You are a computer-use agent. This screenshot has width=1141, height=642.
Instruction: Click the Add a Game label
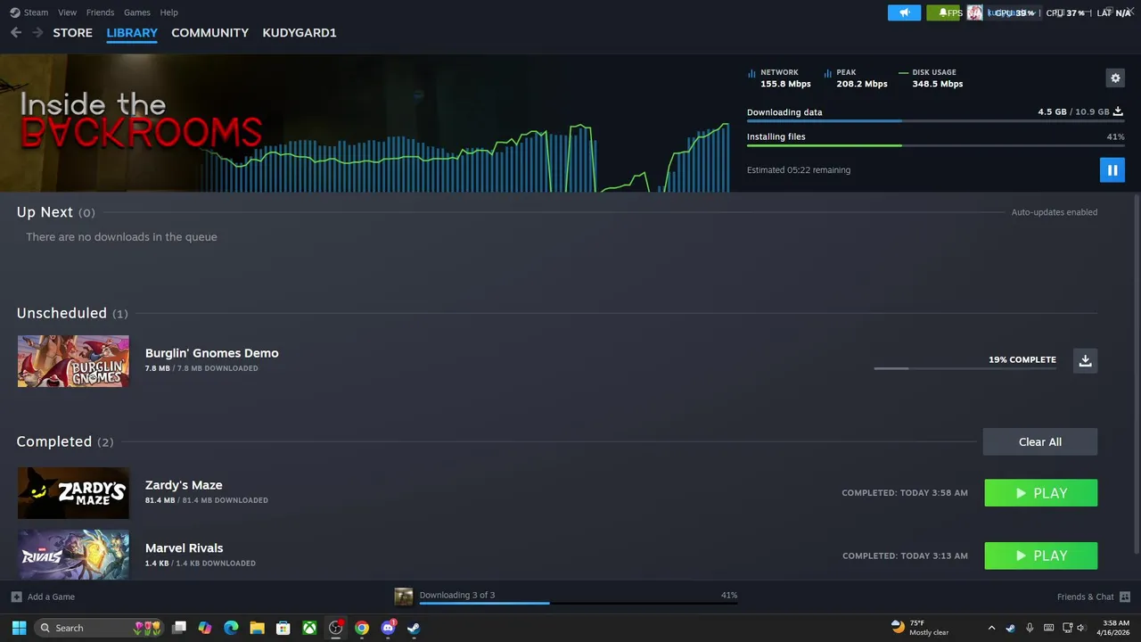point(51,597)
